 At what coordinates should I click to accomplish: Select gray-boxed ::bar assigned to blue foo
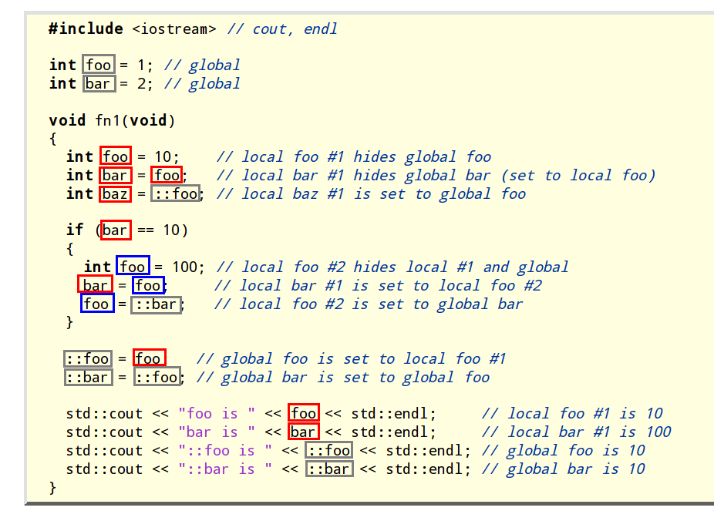click(157, 304)
